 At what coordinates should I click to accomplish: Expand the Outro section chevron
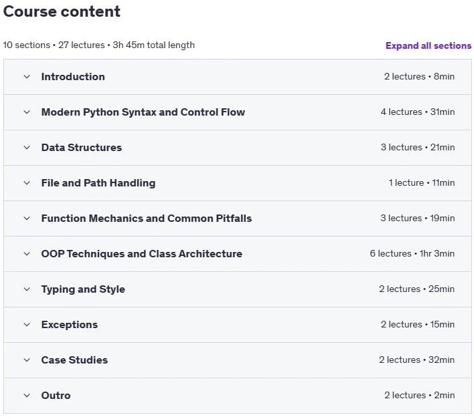click(x=27, y=396)
